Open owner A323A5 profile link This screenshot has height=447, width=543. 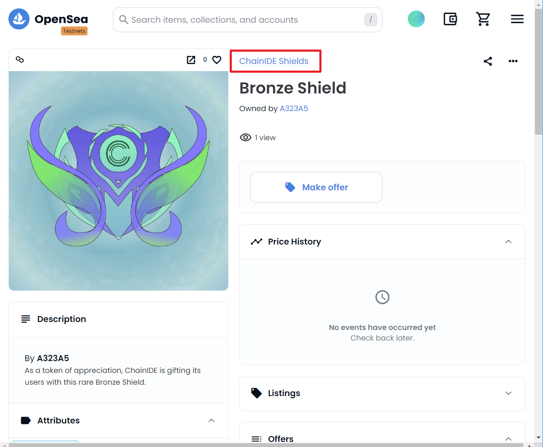(x=294, y=109)
